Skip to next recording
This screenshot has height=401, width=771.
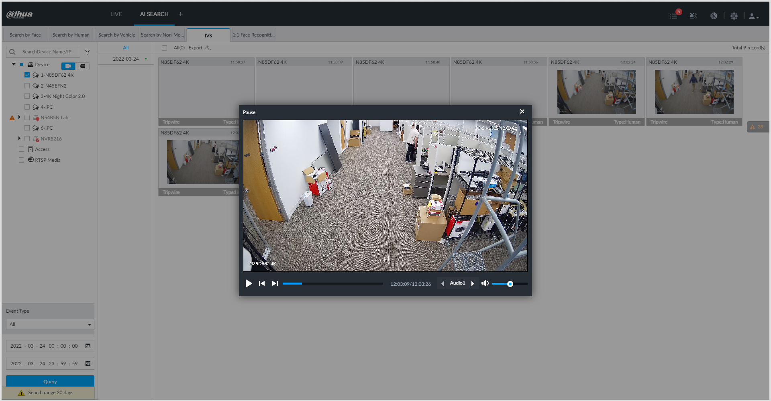pos(275,283)
